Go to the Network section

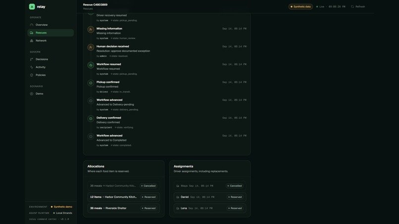tap(50, 41)
